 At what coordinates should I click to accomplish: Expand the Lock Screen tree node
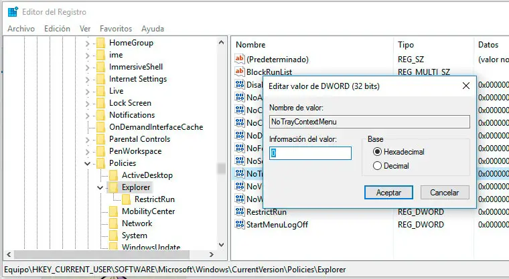pos(87,103)
